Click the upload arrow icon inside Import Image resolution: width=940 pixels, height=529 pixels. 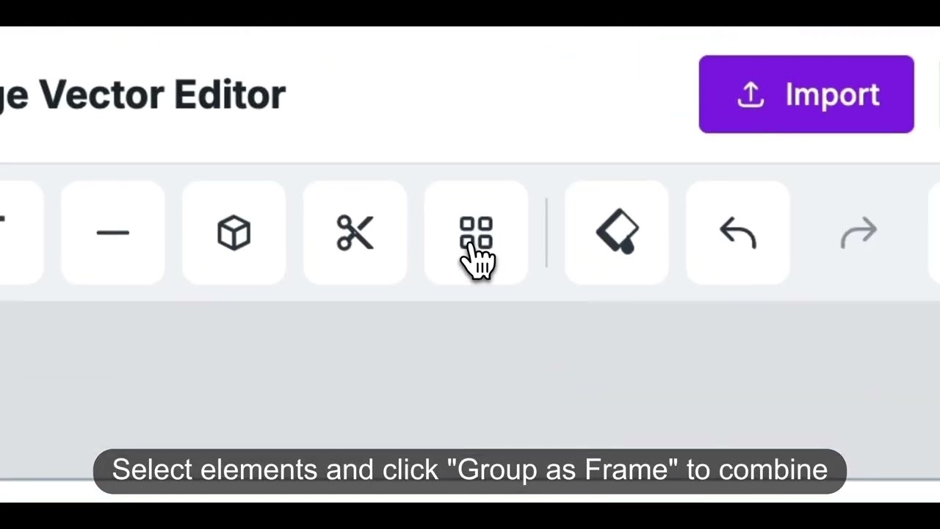751,95
